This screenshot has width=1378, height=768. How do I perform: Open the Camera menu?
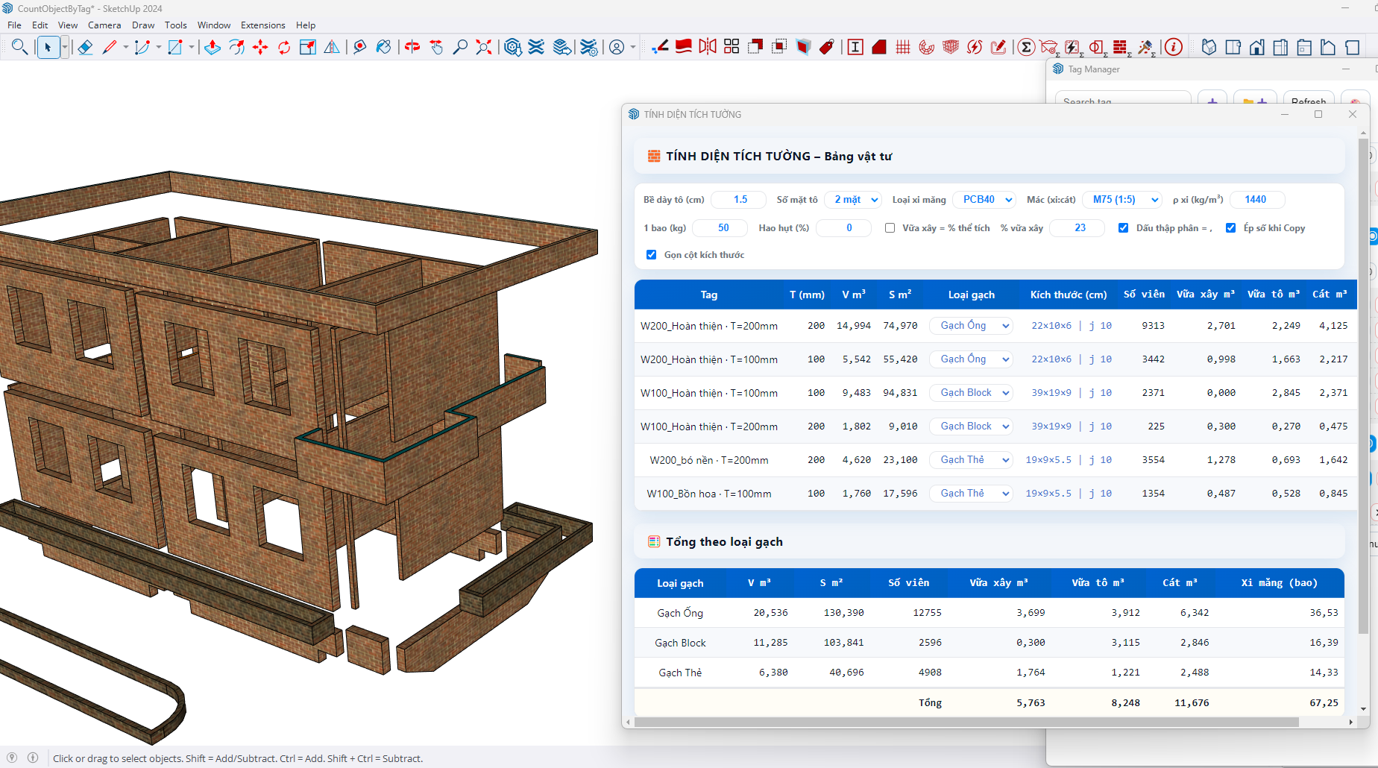point(104,25)
